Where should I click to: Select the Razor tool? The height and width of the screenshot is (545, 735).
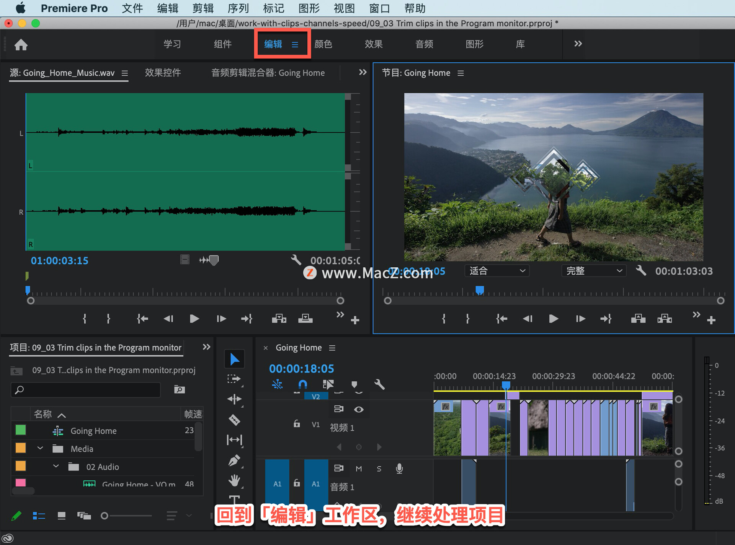pos(234,420)
